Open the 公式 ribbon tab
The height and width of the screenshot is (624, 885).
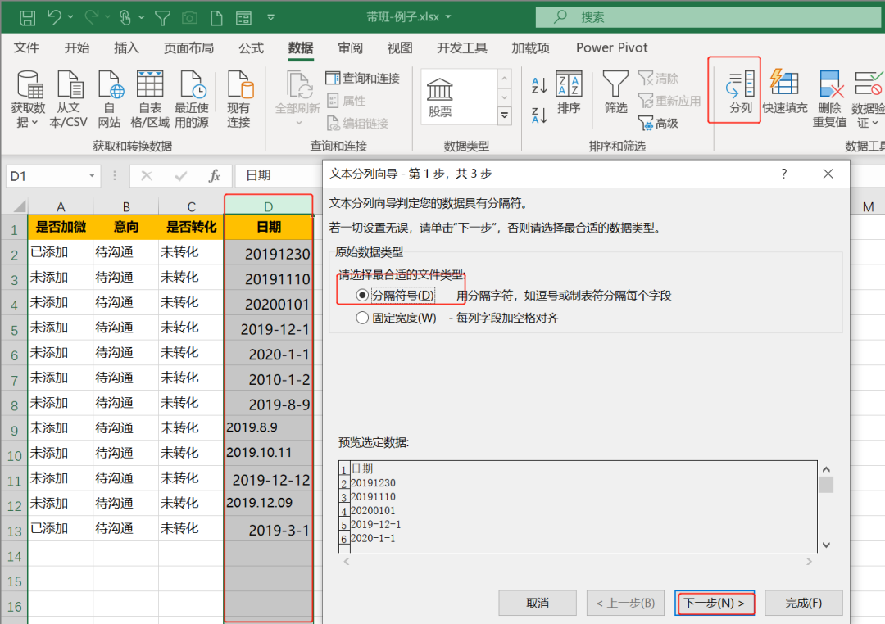251,47
